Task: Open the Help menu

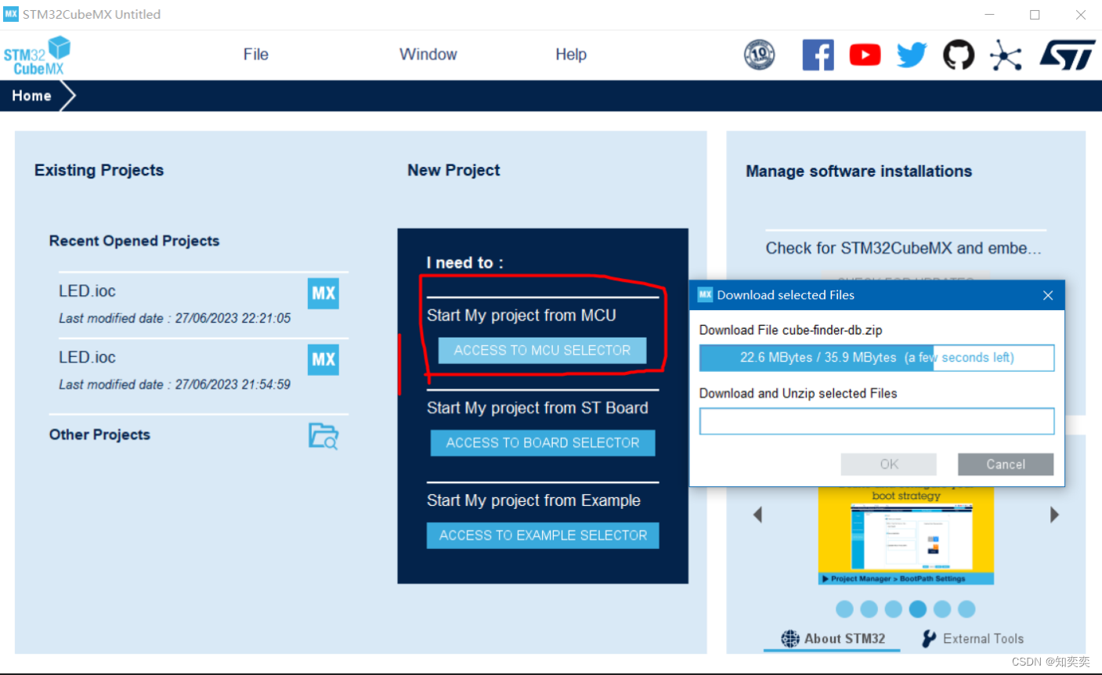Action: pyautogui.click(x=571, y=55)
